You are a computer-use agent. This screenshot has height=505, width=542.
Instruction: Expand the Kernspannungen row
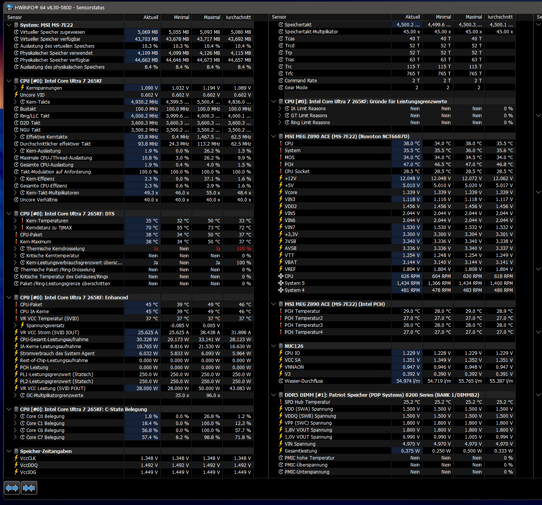[16, 88]
